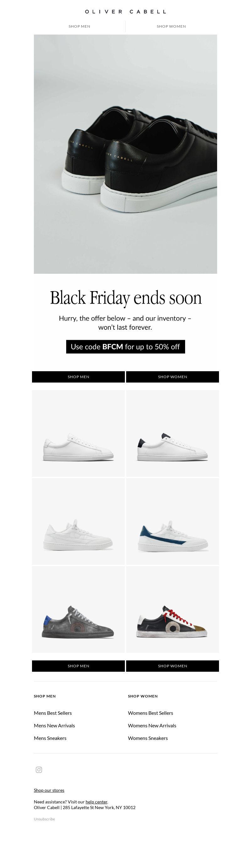Click black sneakers hero image
The image size is (251, 849).
[125, 154]
